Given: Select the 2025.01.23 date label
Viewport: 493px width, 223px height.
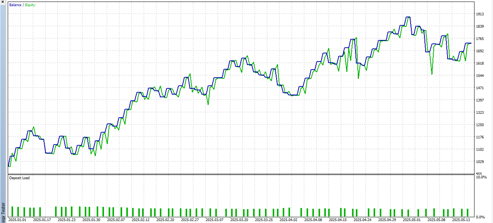Looking at the screenshot, I should (x=67, y=220).
